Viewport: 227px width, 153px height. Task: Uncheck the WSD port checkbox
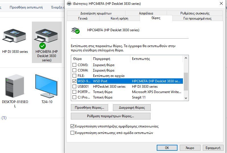click(x=74, y=81)
